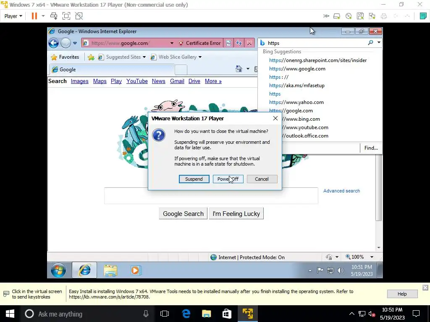Open the Gmail link on Google

click(177, 81)
